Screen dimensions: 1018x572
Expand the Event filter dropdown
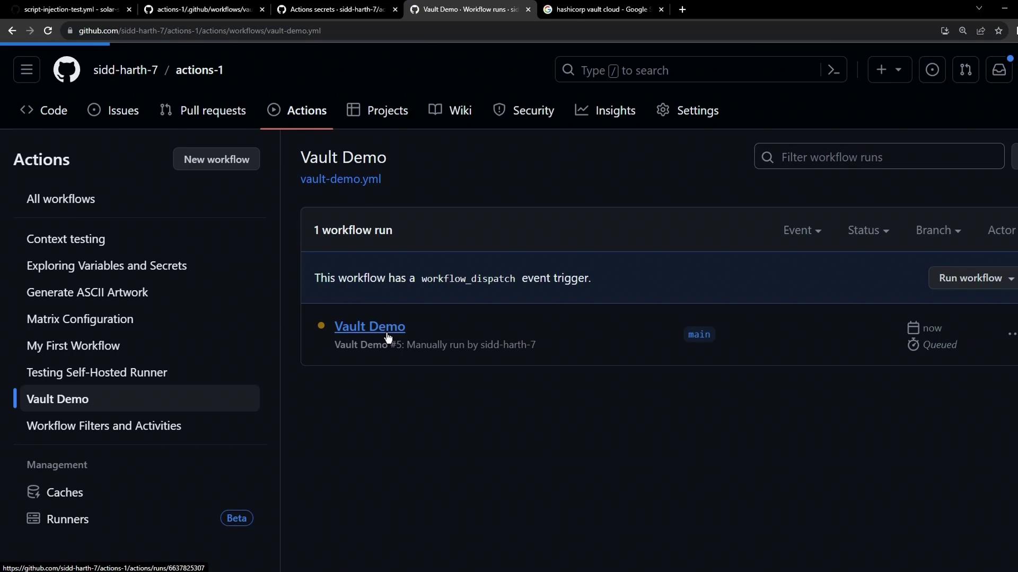click(x=802, y=230)
